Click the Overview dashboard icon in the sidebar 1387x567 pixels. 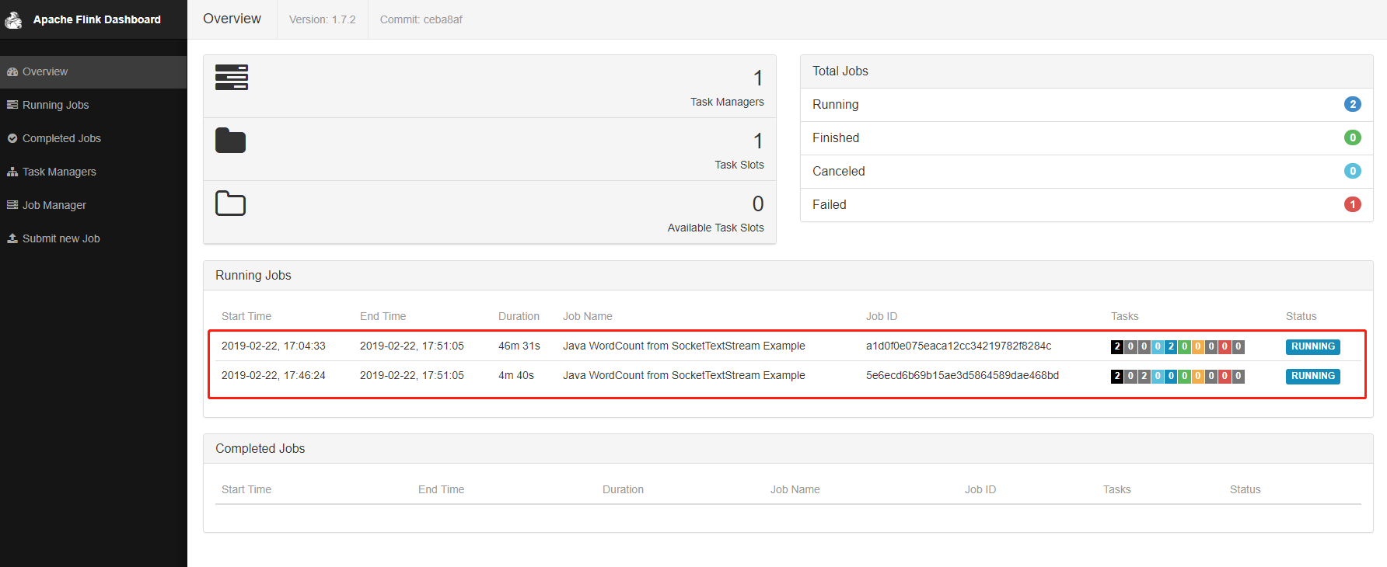click(x=12, y=71)
